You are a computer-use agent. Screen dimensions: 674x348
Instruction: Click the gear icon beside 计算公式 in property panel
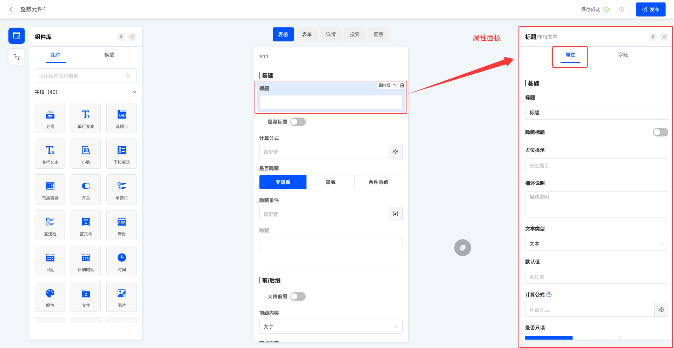tap(661, 310)
